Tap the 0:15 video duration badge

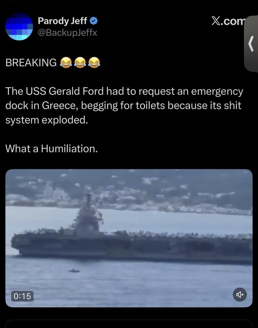coord(22,296)
